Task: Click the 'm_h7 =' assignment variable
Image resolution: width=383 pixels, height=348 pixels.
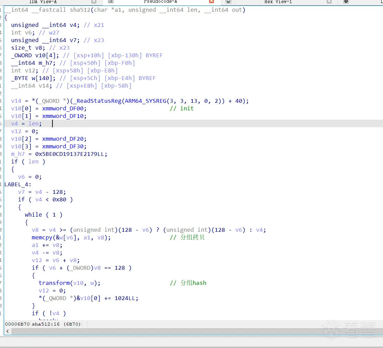Action: point(18,154)
